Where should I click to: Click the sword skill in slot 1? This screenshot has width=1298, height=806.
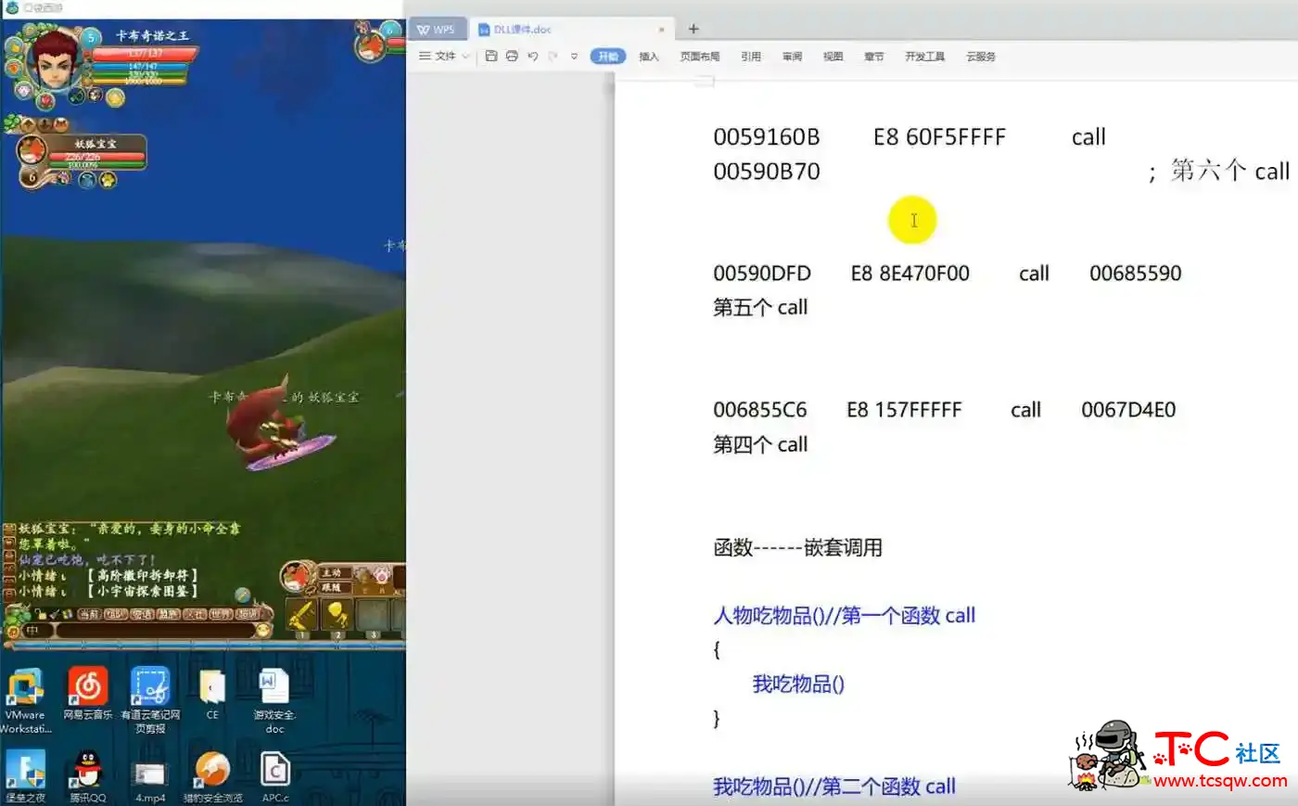[302, 615]
